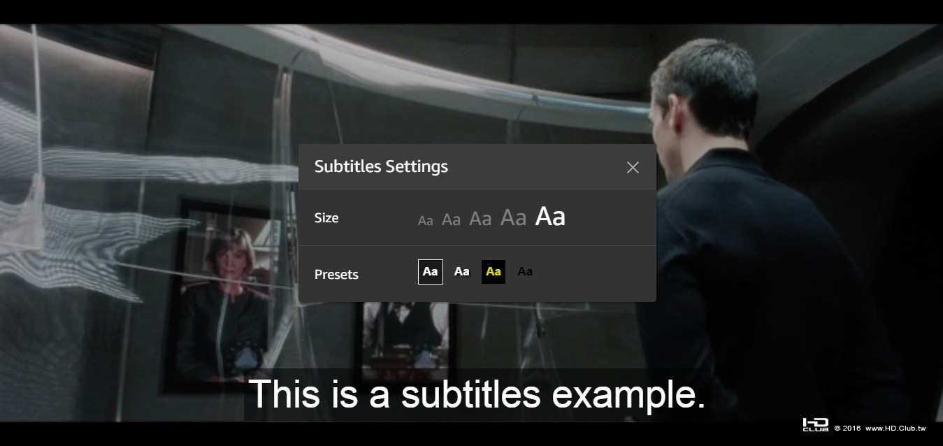Close the Subtitles Settings dialog
The width and height of the screenshot is (943, 446).
click(x=633, y=167)
